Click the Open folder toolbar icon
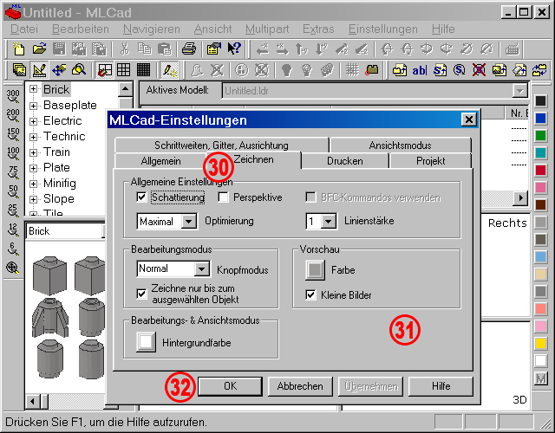This screenshot has height=433, width=555. [39, 48]
